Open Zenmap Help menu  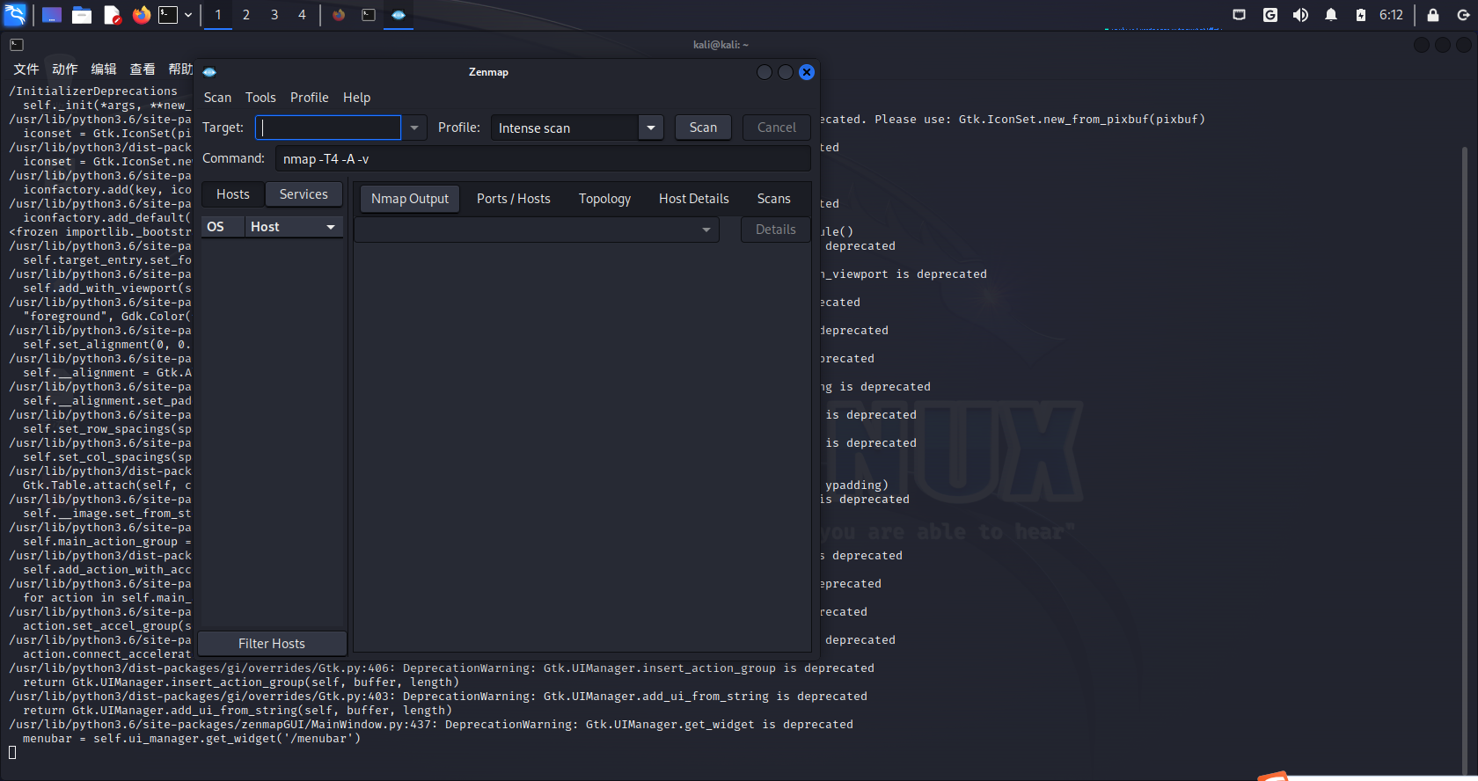tap(356, 98)
